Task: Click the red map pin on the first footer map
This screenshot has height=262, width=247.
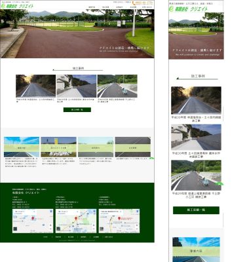Action: (33, 218)
